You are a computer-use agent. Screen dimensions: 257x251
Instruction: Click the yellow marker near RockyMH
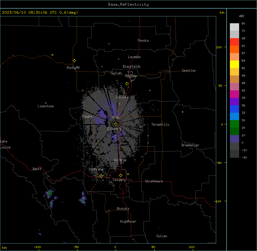coord(75,61)
